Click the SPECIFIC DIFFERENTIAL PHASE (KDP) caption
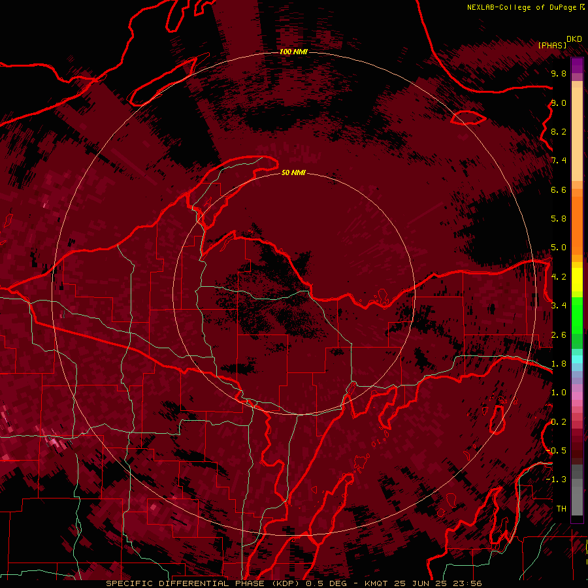588x588 pixels. [203, 583]
